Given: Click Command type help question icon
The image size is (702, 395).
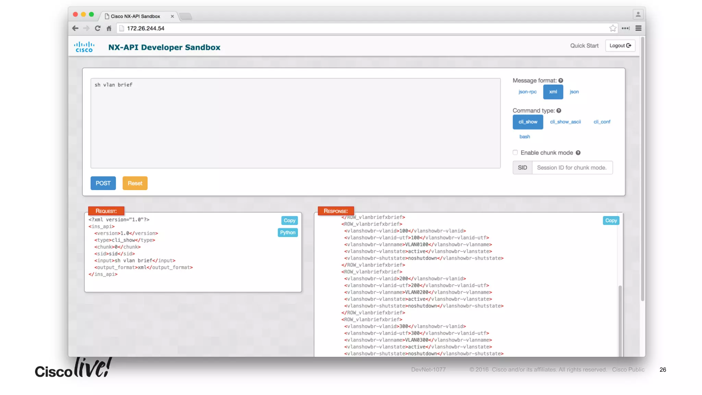Looking at the screenshot, I should (559, 111).
